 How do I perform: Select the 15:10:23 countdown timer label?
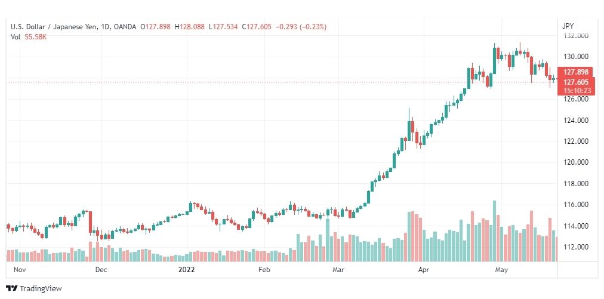[x=576, y=91]
